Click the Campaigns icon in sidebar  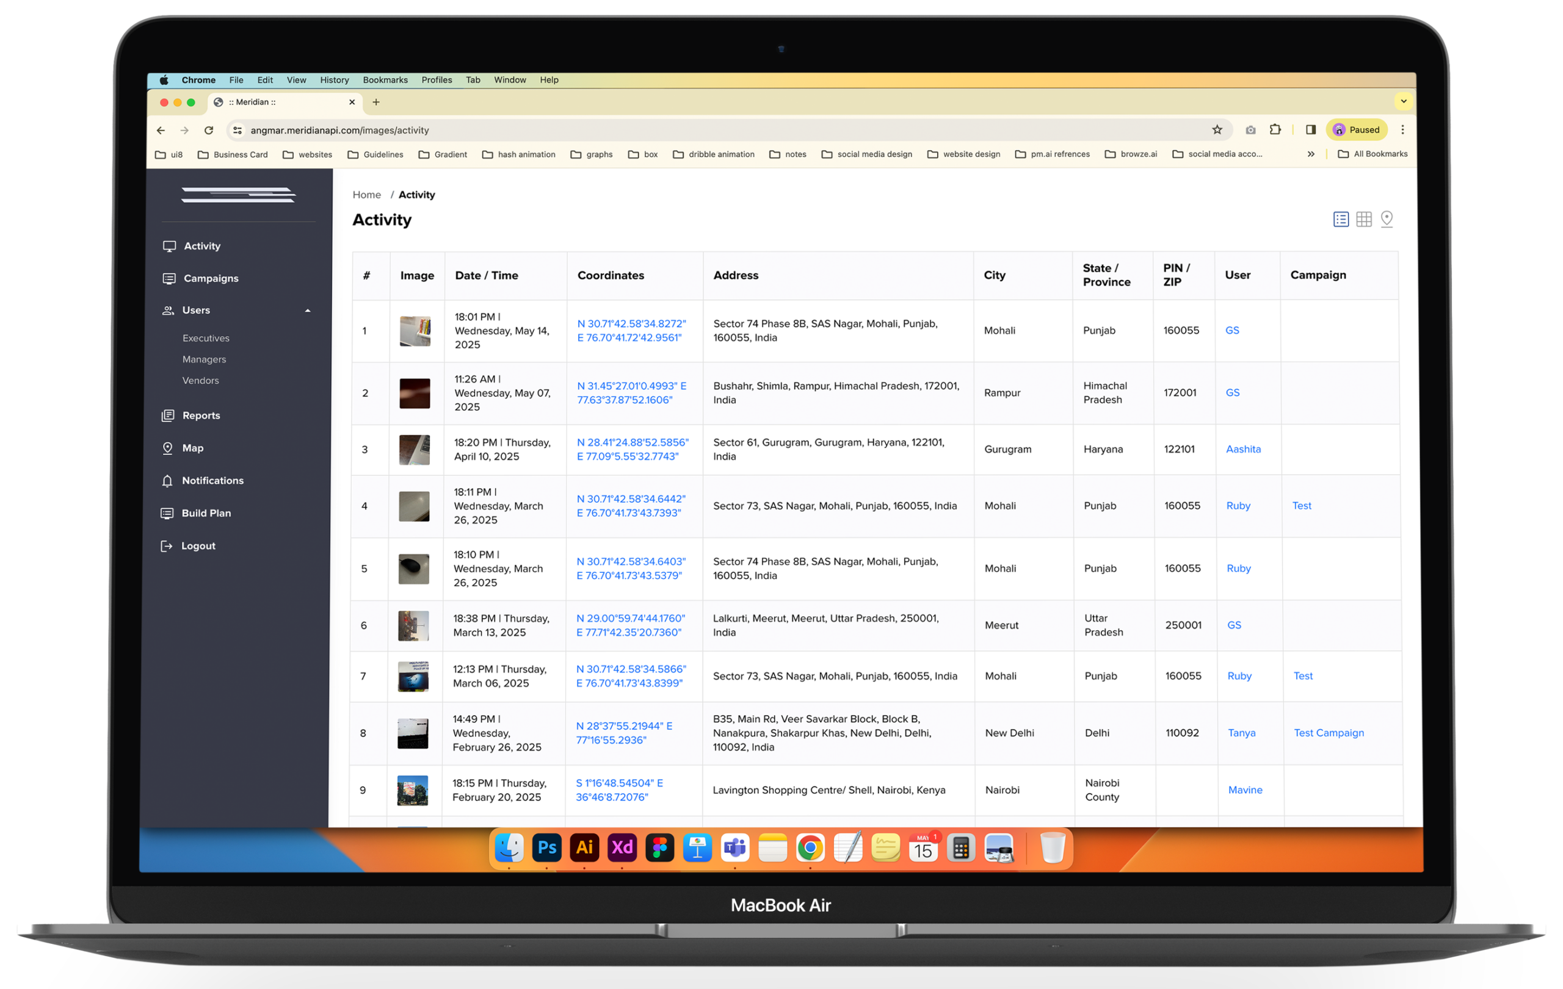[169, 278]
